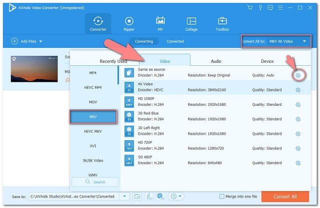Viewport: 320px width, 208px height.
Task: Choose the 3D Red-Blue preset row
Action: (x=215, y=116)
